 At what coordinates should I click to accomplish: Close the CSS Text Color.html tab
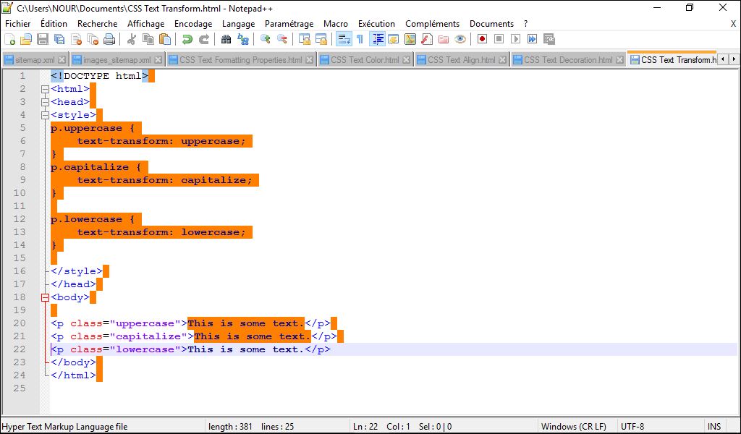[407, 60]
